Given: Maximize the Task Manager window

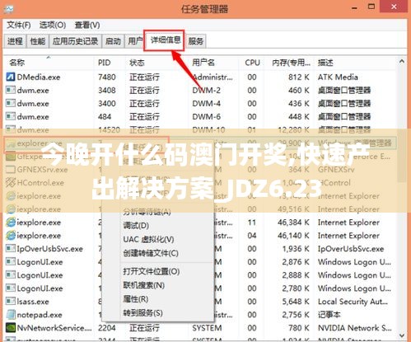Looking at the screenshot, I should click(x=371, y=7).
